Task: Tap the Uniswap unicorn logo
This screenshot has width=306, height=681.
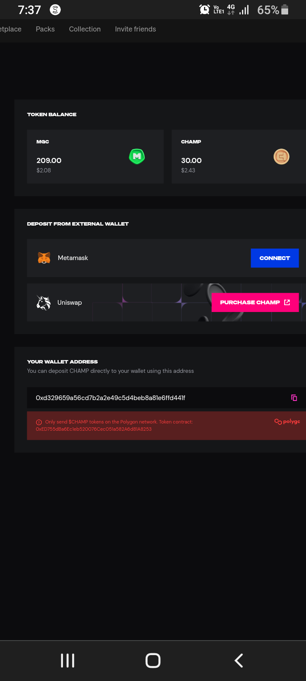Action: coord(44,303)
